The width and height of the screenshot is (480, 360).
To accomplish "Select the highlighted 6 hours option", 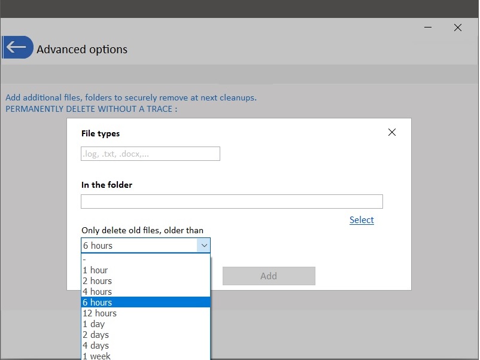I will (145, 303).
